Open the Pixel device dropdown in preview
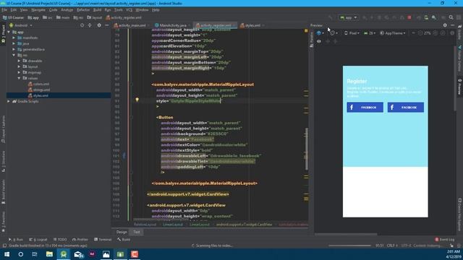The height and width of the screenshot is (260, 463). 352,33
